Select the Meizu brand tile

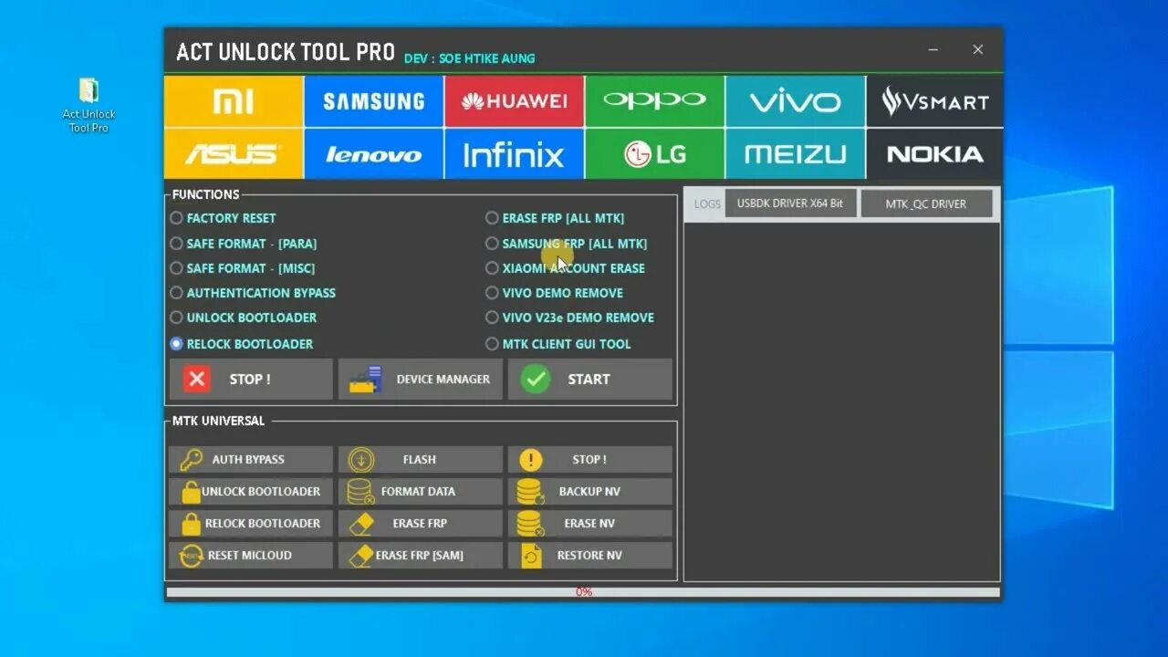click(795, 154)
